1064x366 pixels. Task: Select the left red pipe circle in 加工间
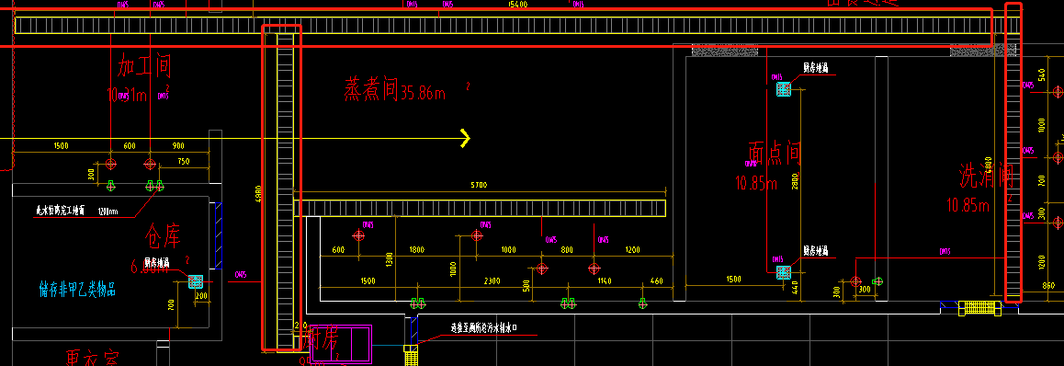(111, 164)
